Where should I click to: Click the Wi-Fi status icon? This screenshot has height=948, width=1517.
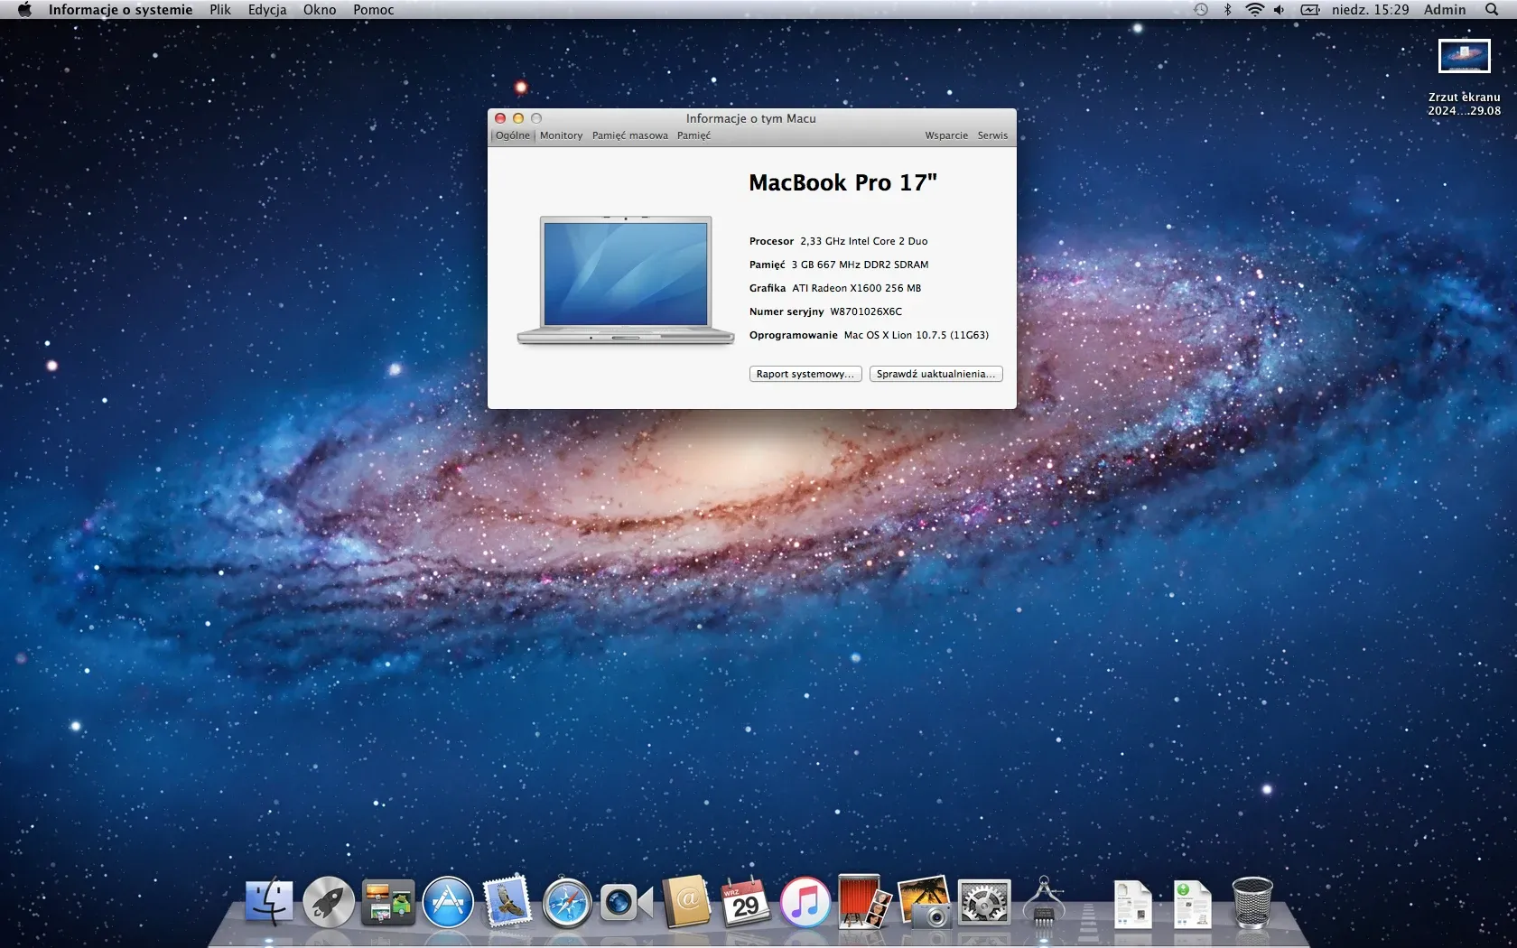1254,9
